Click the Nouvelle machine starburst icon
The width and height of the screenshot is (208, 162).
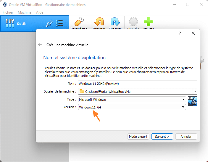pyautogui.click(x=133, y=22)
